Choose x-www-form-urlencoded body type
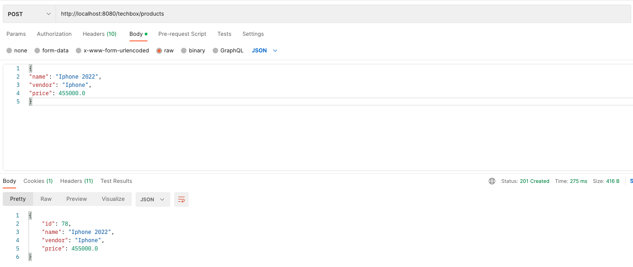633x267 pixels. [113, 51]
